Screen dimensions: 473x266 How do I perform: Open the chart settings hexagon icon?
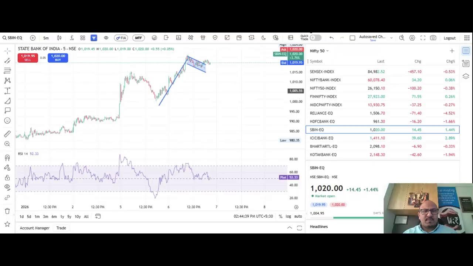click(412, 38)
